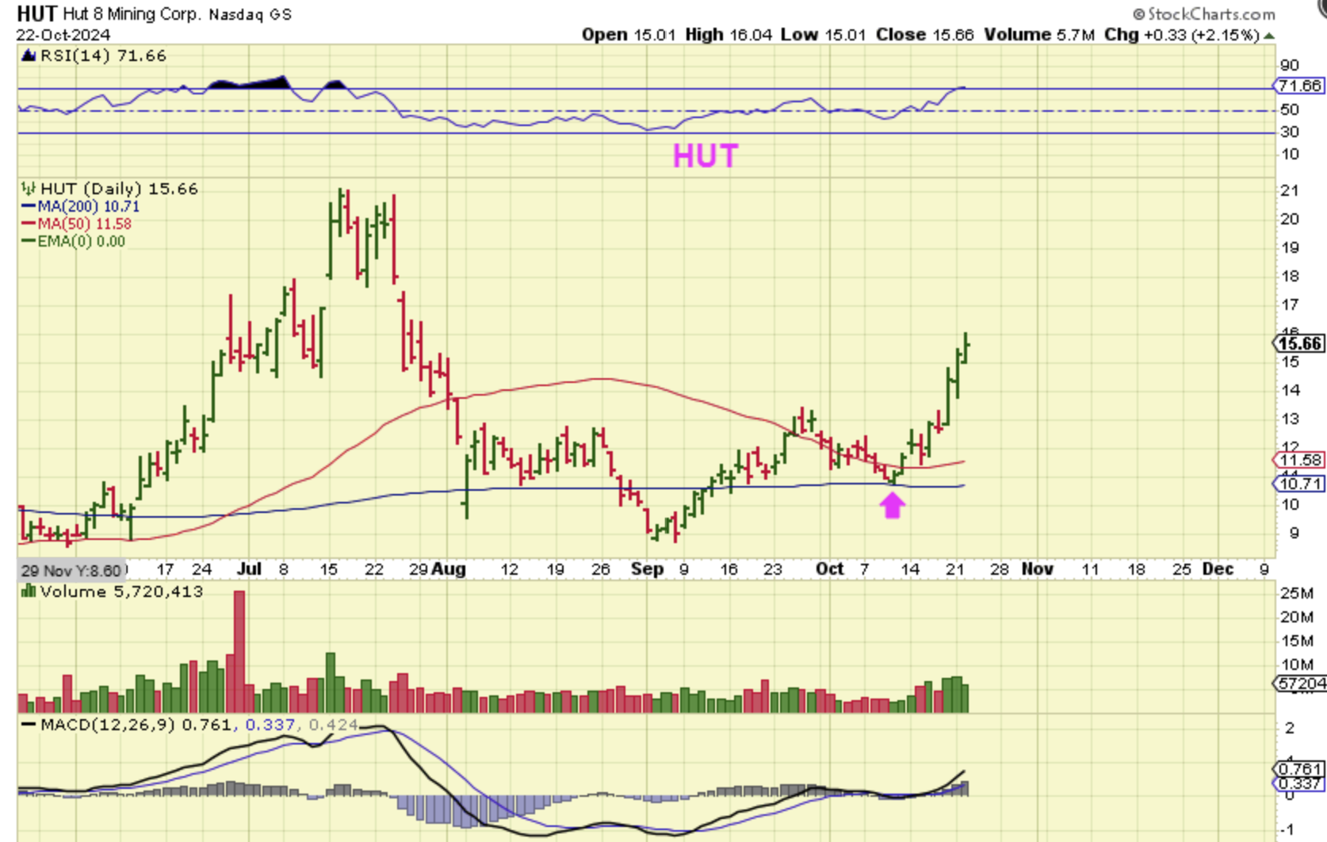The width and height of the screenshot is (1327, 842).
Task: Click the 20M label on volume axis
Action: click(1297, 617)
